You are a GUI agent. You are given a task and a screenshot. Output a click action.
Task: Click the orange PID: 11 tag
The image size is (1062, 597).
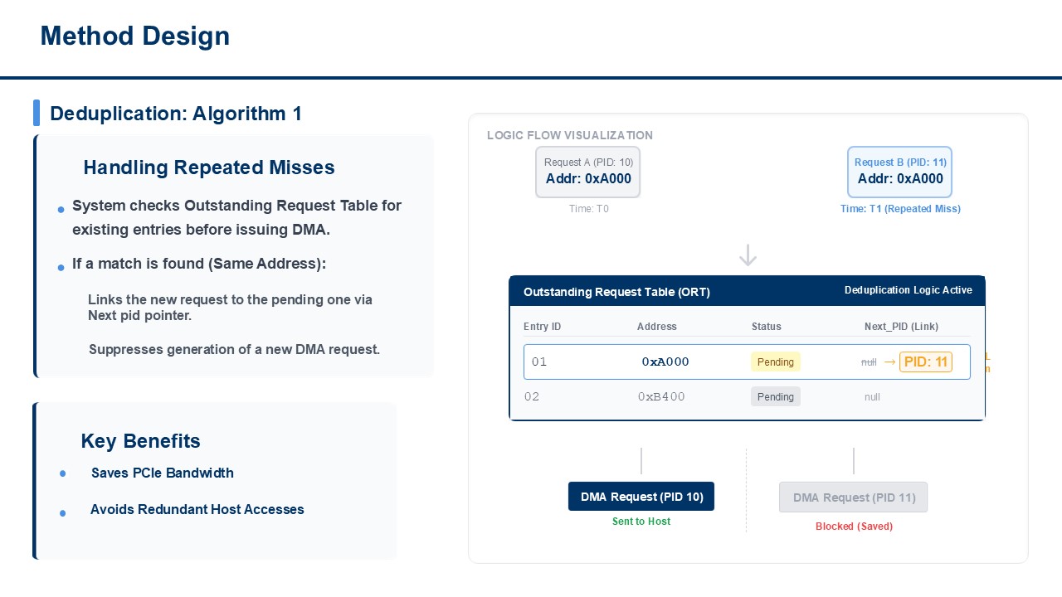coord(925,362)
